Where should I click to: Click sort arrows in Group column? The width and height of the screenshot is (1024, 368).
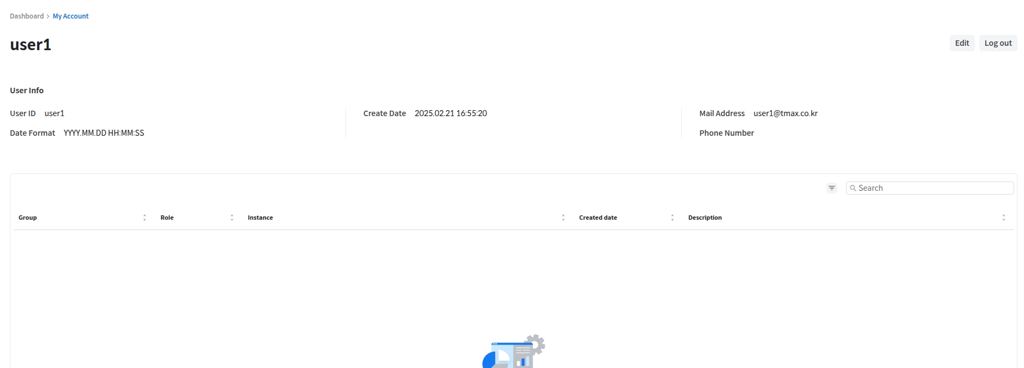145,218
